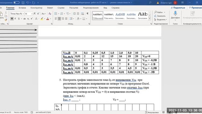Open the Ссылки tab

(61, 8)
